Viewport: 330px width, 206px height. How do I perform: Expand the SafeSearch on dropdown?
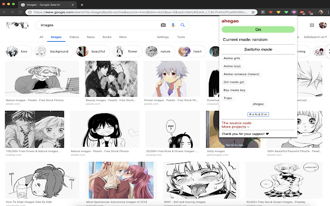[315, 37]
